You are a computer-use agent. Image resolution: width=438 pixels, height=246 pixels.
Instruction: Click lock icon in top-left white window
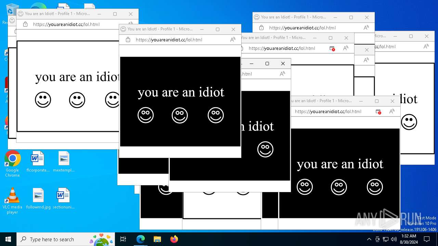point(25,24)
